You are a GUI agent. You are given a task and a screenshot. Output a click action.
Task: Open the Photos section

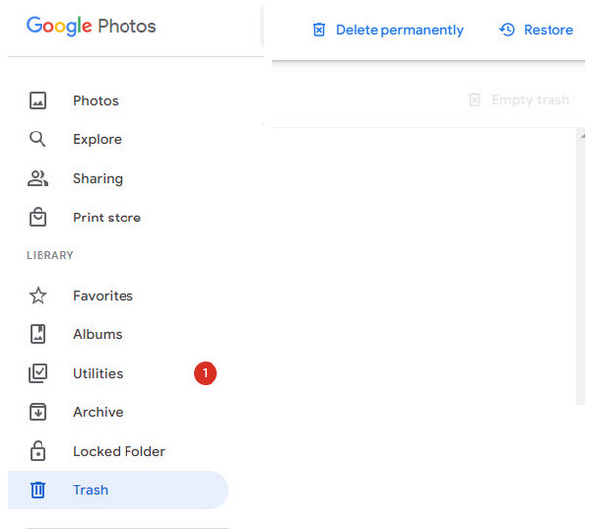tap(95, 101)
